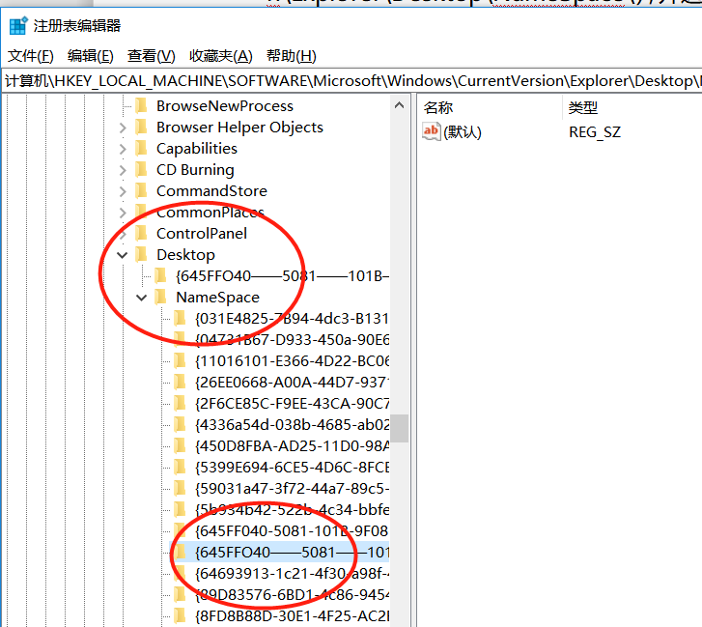Click folder icon of CommandStore
702x627 pixels.
141,190
